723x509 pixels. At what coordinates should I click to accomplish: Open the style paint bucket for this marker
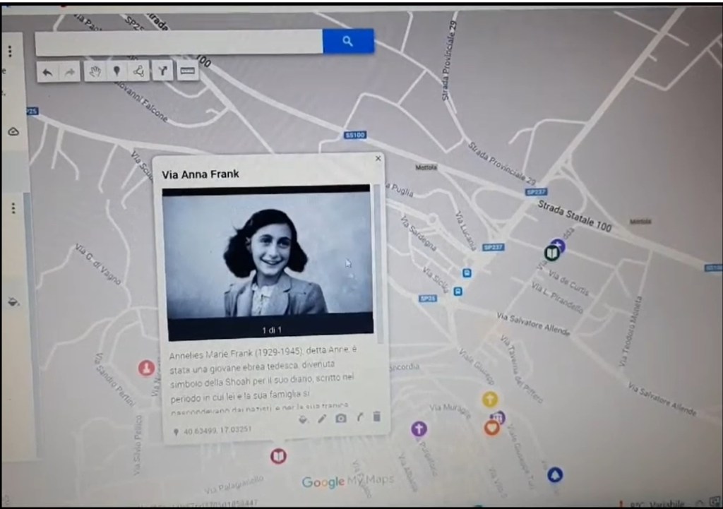(303, 419)
